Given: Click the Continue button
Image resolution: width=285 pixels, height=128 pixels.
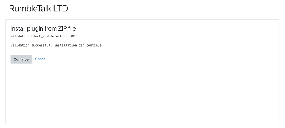Looking at the screenshot, I should pos(21,59).
